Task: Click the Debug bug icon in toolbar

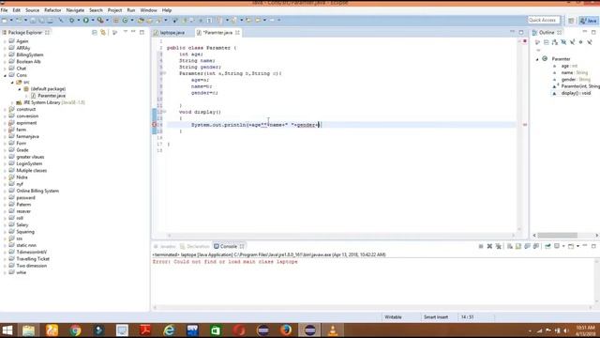Action: point(71,20)
